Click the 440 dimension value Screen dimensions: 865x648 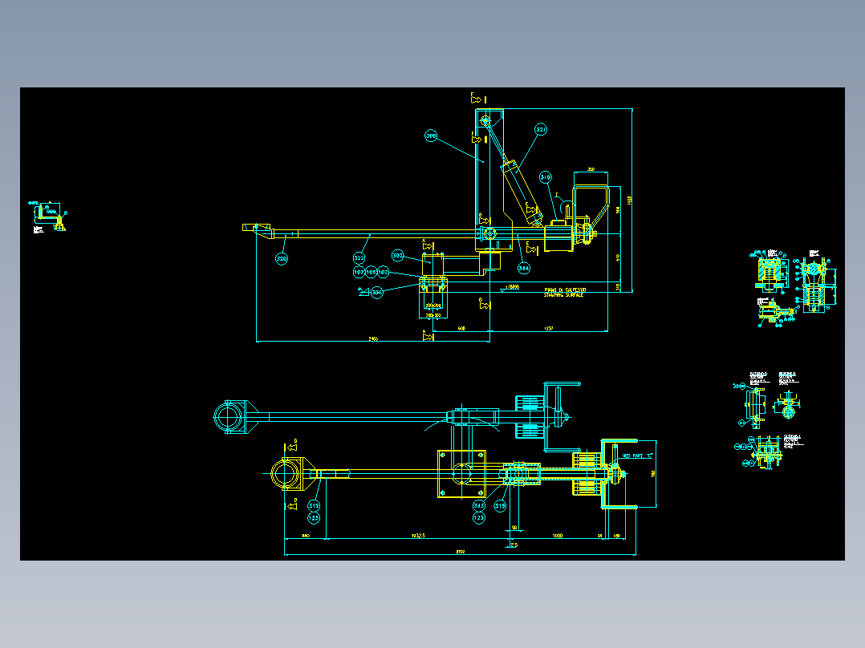pos(306,536)
